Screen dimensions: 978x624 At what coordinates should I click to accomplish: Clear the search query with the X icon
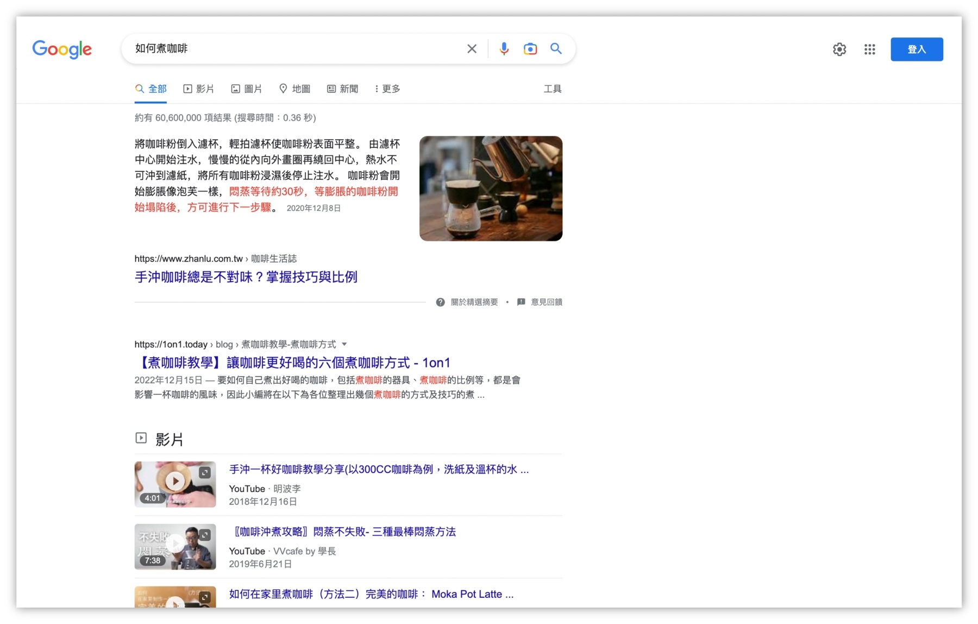(x=472, y=49)
